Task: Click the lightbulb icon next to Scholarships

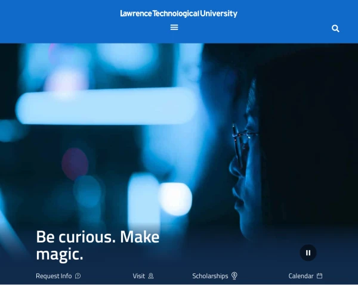Action: pyautogui.click(x=234, y=275)
